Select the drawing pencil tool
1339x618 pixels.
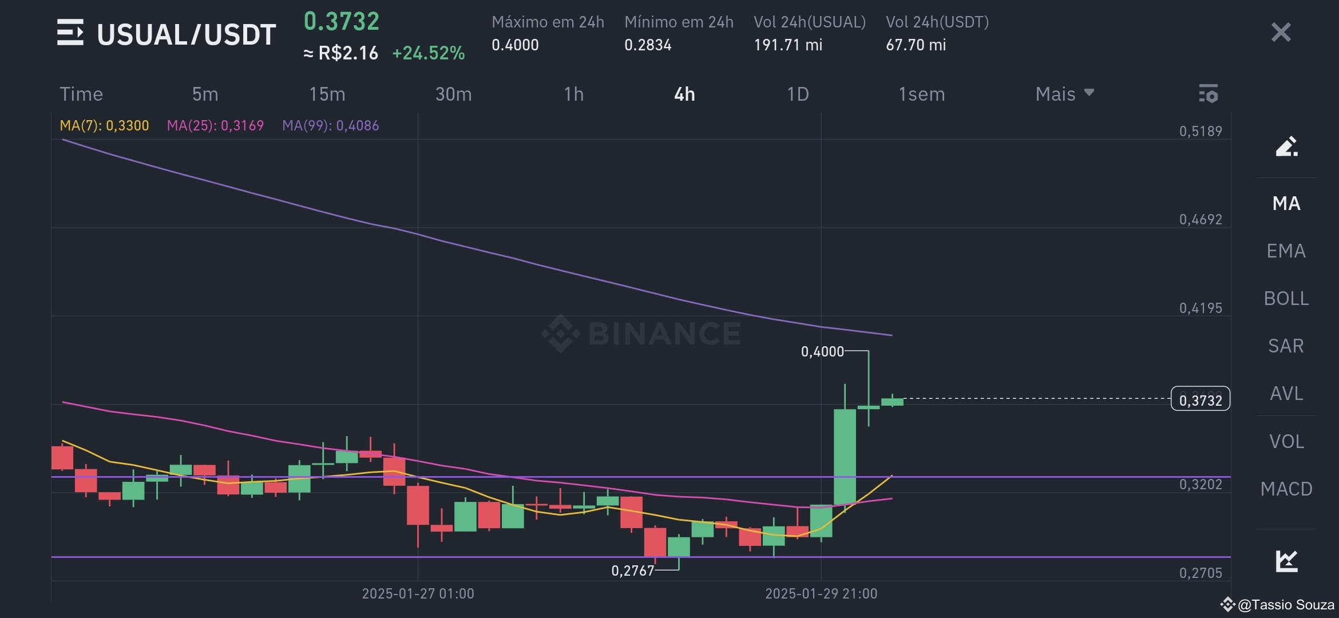click(x=1286, y=146)
